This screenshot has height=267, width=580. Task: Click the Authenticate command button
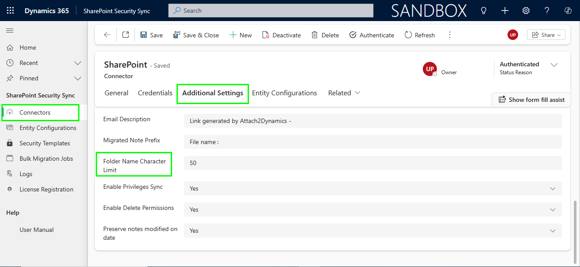(x=371, y=35)
